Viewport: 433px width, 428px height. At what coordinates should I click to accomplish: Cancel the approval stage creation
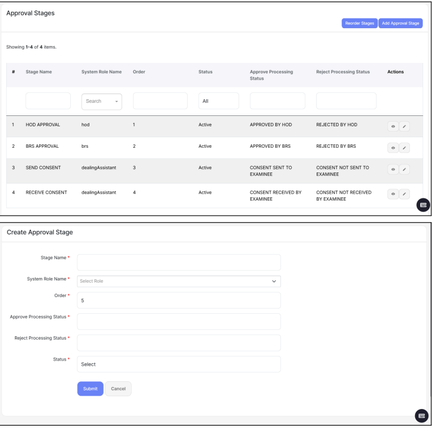pos(118,389)
